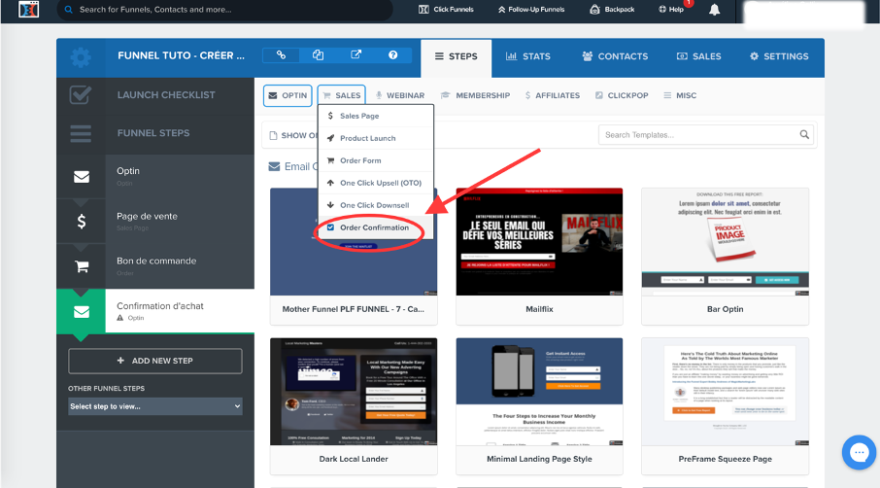Open the SALES tab in header
Viewport: 880px width, 488px height.
click(x=698, y=56)
